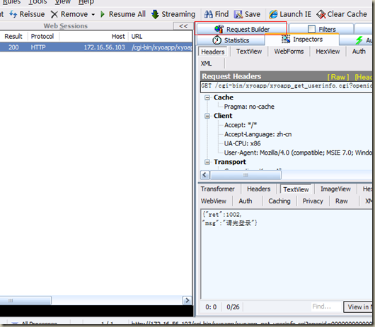Open the Tools menu
375x327 pixels.
pyautogui.click(x=37, y=2)
